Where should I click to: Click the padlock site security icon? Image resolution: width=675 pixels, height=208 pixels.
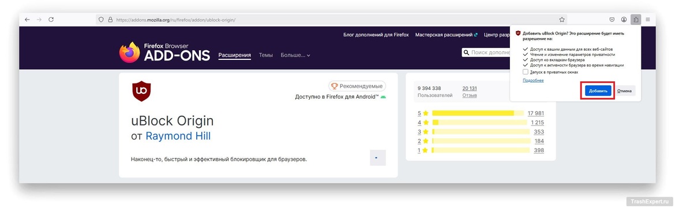(110, 20)
